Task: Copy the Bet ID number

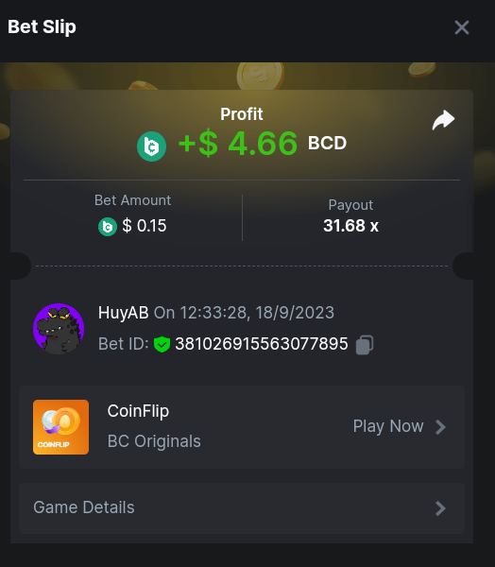Action: (x=365, y=345)
